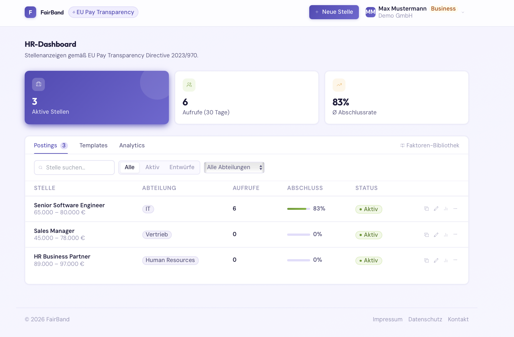514x337 pixels.
Task: Open more options for HR Business Partner
Action: [455, 260]
